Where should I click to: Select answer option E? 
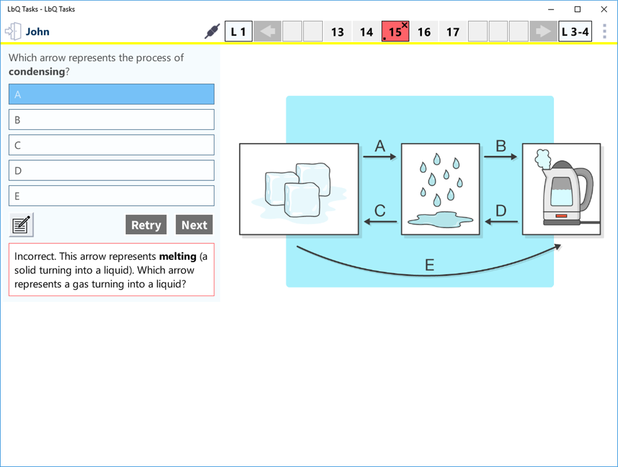111,196
